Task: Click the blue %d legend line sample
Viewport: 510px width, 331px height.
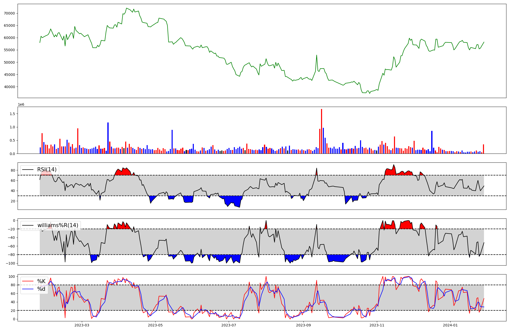Action: (x=28, y=289)
